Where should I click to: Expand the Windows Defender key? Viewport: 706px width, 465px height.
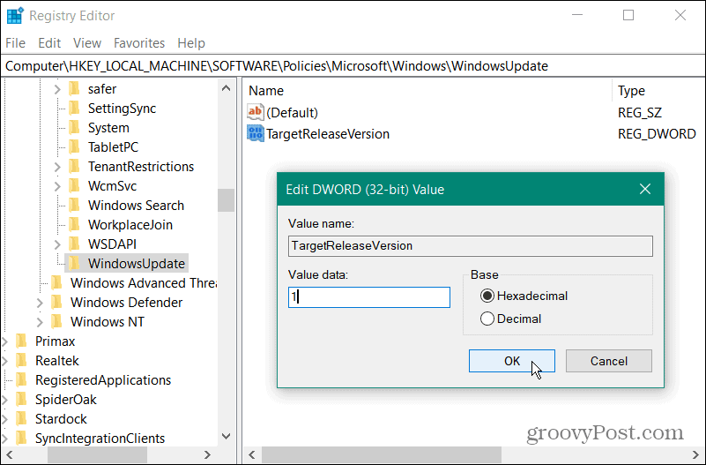tap(40, 303)
